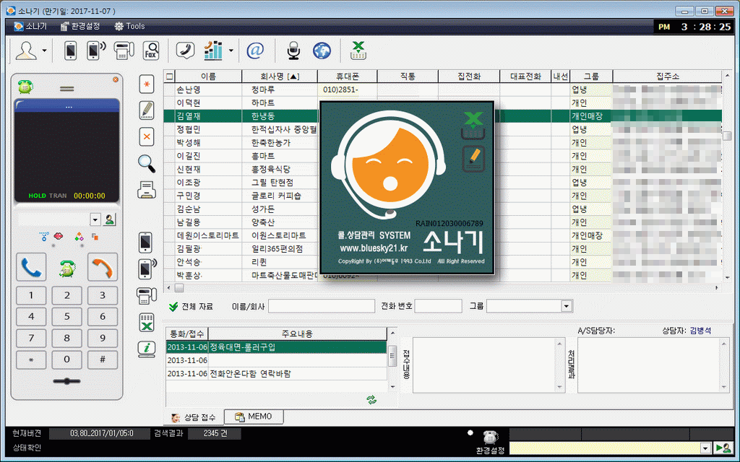Adjust the dialer volume slider

pos(66,381)
